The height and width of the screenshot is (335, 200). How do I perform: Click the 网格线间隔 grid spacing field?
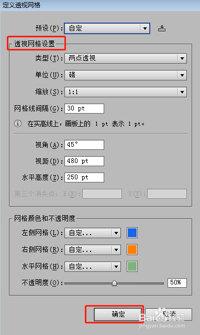[x=84, y=108]
